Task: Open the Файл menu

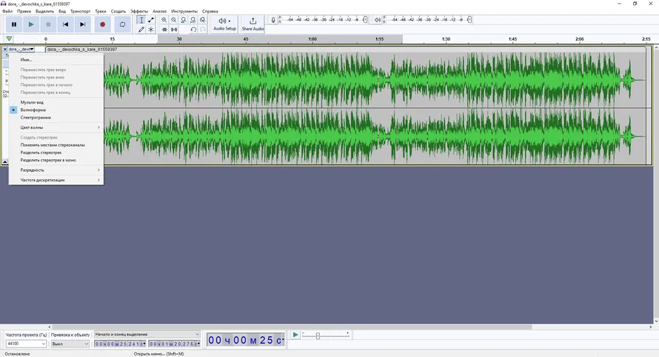Action: (7, 11)
